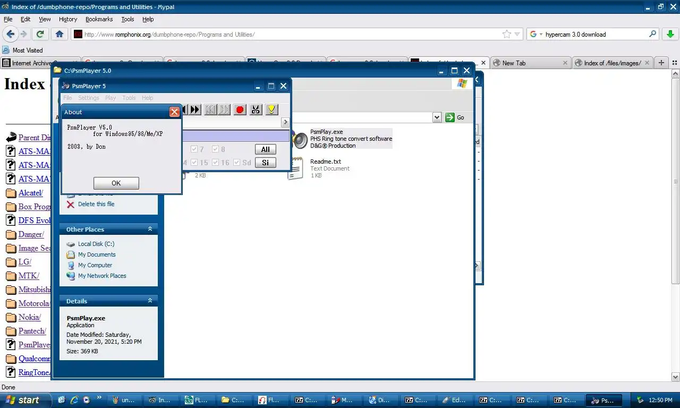Click the browser Home button

59,34
